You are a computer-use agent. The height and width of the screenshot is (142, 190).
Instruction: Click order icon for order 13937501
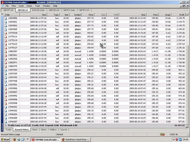(x=5, y=85)
